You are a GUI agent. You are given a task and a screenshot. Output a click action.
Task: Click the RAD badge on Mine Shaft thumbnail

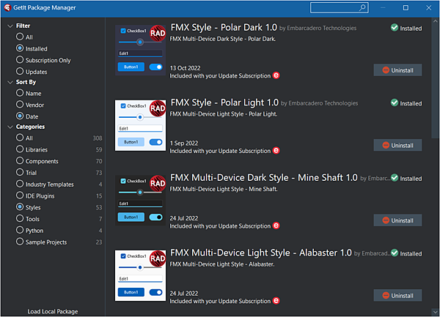pos(158,184)
